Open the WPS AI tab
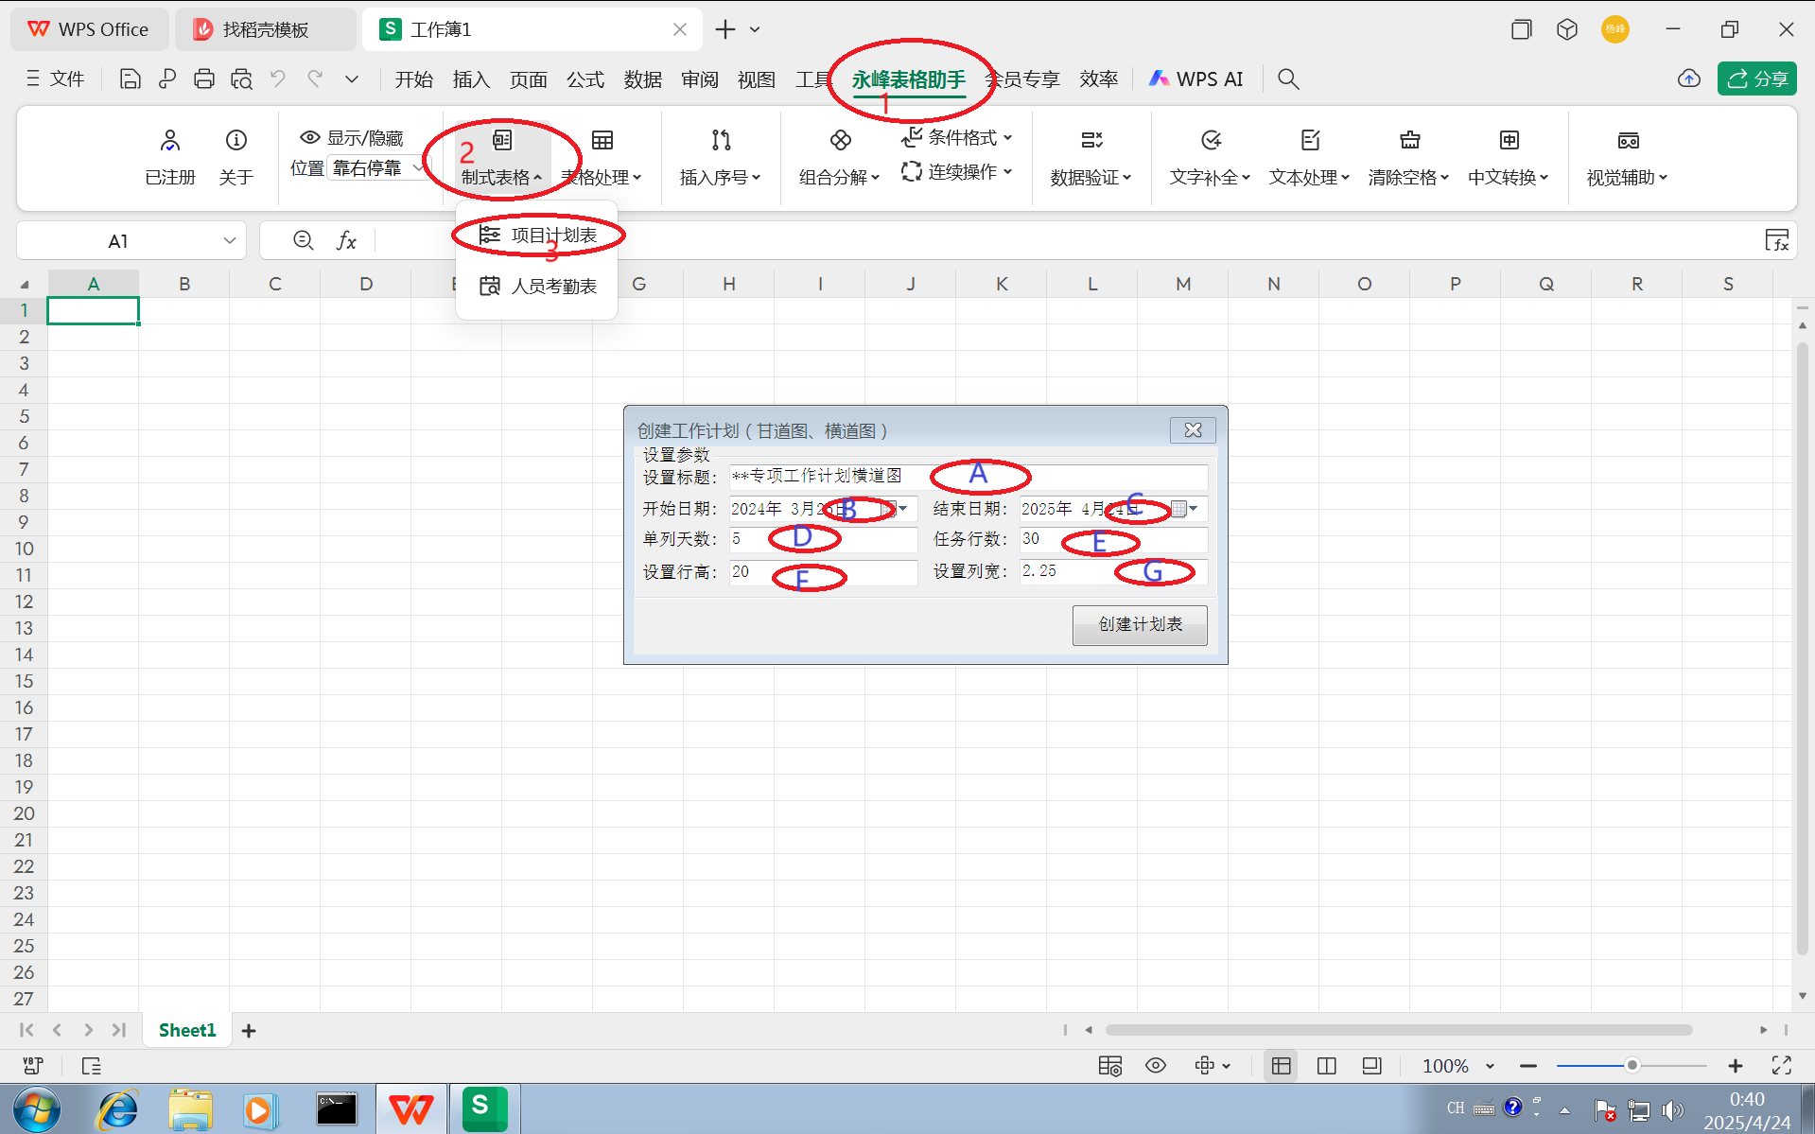This screenshot has width=1815, height=1134. click(1196, 79)
